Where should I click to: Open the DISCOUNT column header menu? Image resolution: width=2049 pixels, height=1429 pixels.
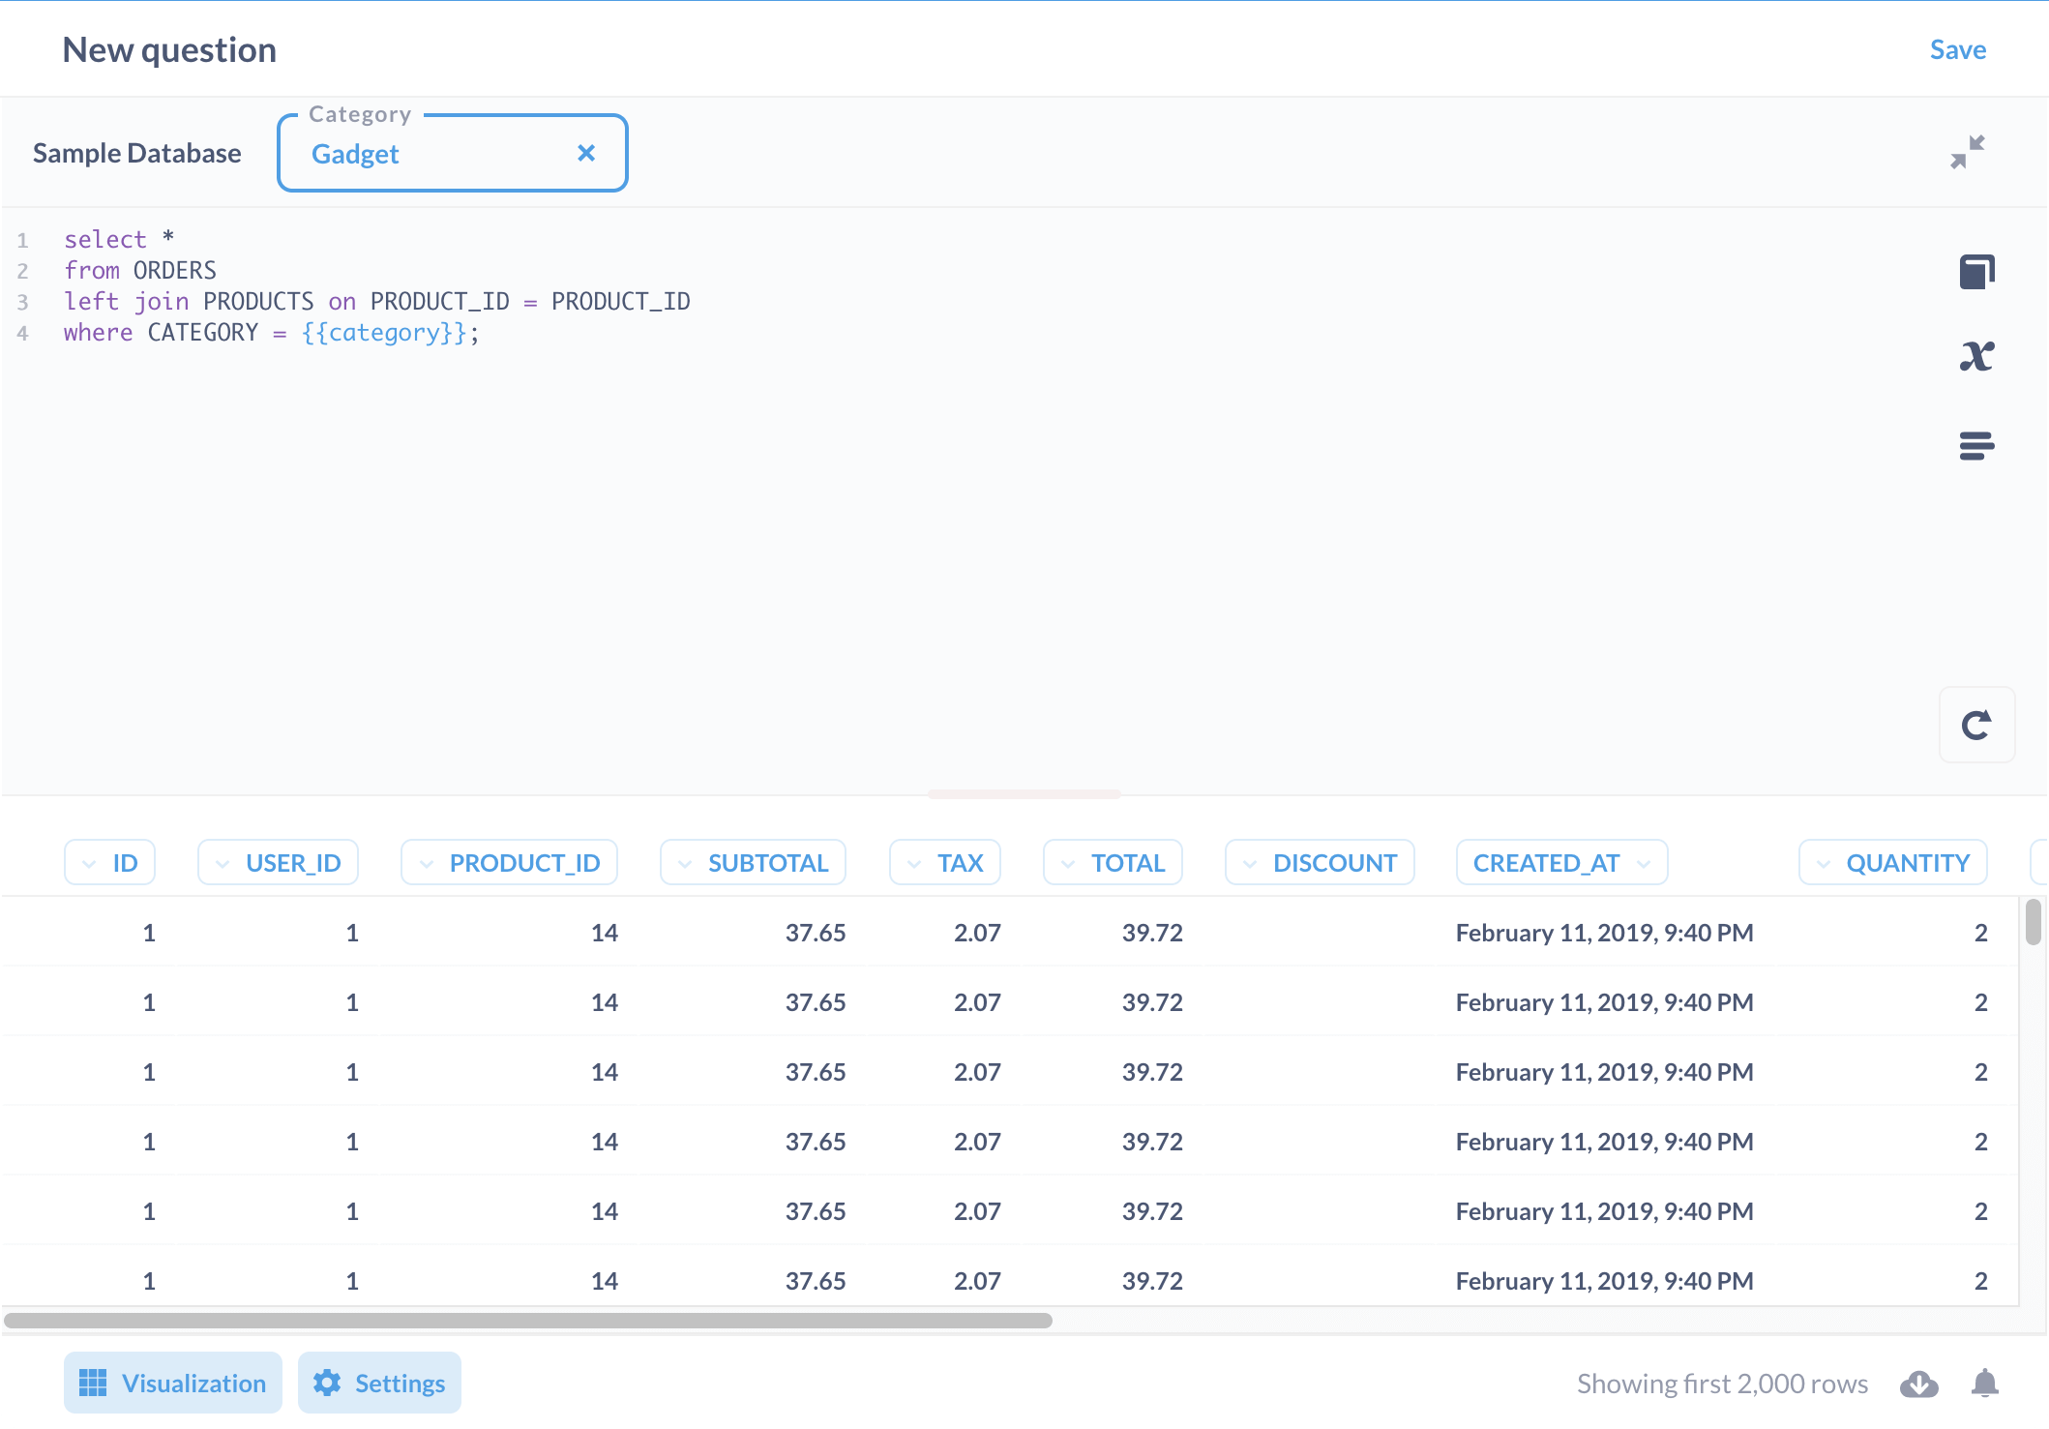(1320, 862)
